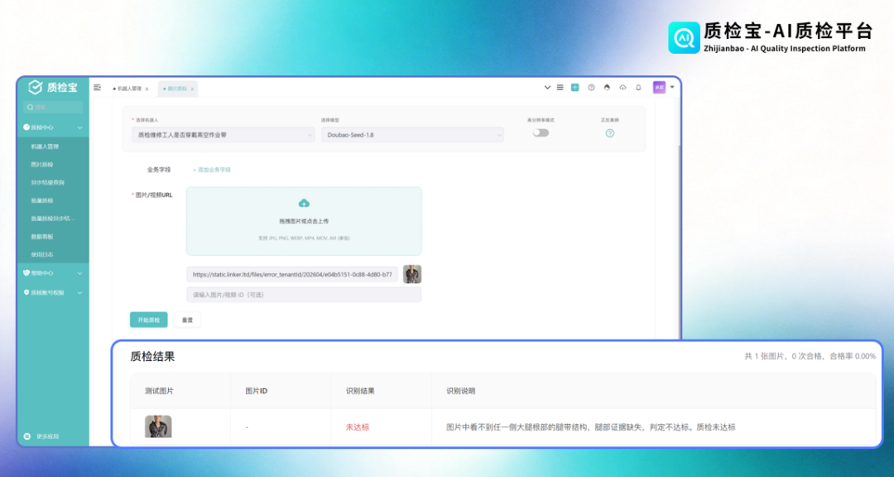Click the purple user avatar
Viewport: 894px width, 477px height.
point(659,87)
